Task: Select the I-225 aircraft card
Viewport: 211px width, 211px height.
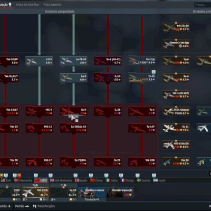Action: click(39, 61)
